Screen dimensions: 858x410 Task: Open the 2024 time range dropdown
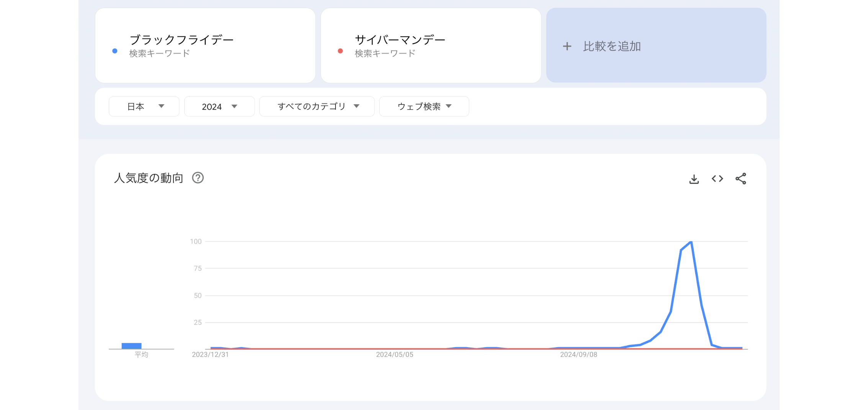tap(219, 106)
